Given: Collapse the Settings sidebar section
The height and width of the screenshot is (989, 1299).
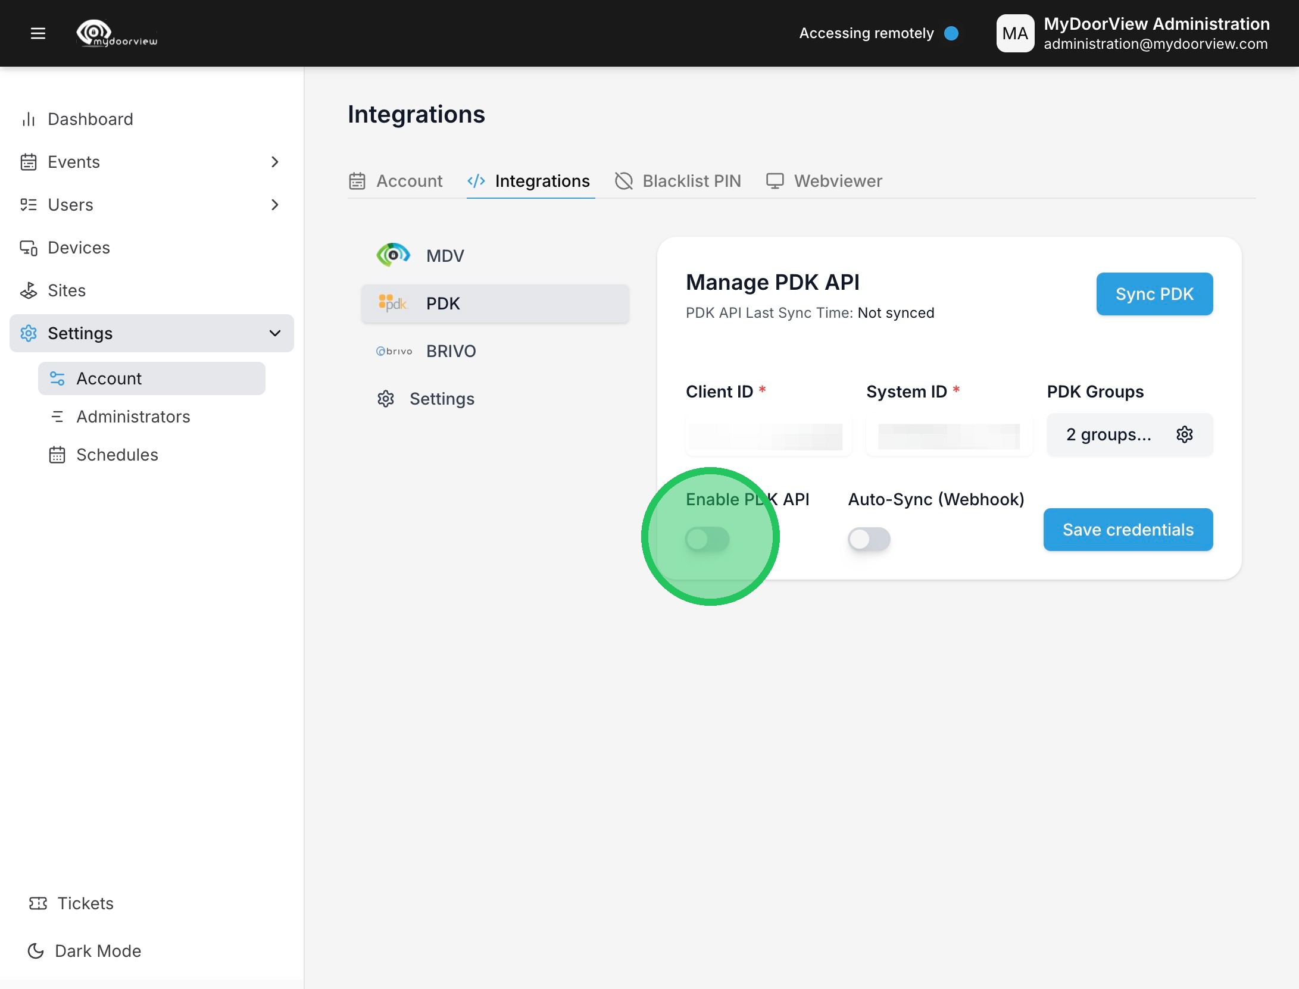Looking at the screenshot, I should [274, 333].
